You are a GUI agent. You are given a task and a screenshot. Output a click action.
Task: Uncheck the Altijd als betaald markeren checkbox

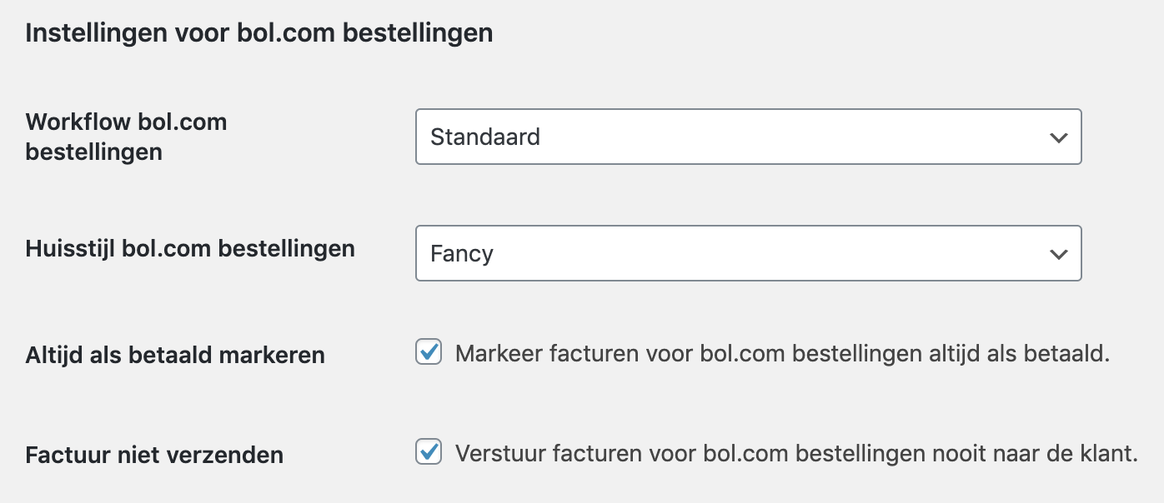(429, 353)
